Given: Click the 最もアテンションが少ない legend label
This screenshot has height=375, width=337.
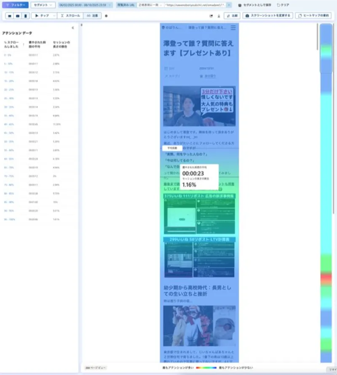Looking at the screenshot, I should tap(236, 368).
